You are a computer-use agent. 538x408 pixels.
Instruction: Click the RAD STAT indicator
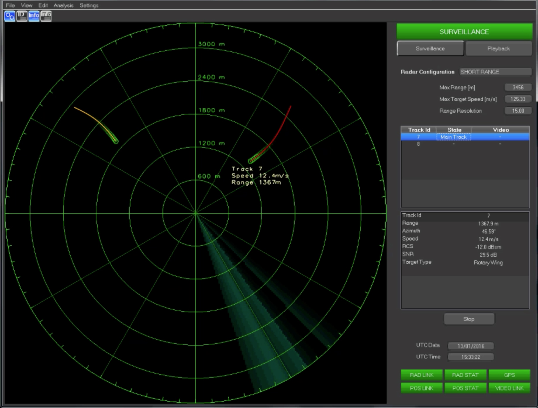coord(465,375)
